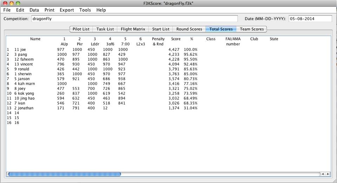Open the Data menu

click(34, 10)
